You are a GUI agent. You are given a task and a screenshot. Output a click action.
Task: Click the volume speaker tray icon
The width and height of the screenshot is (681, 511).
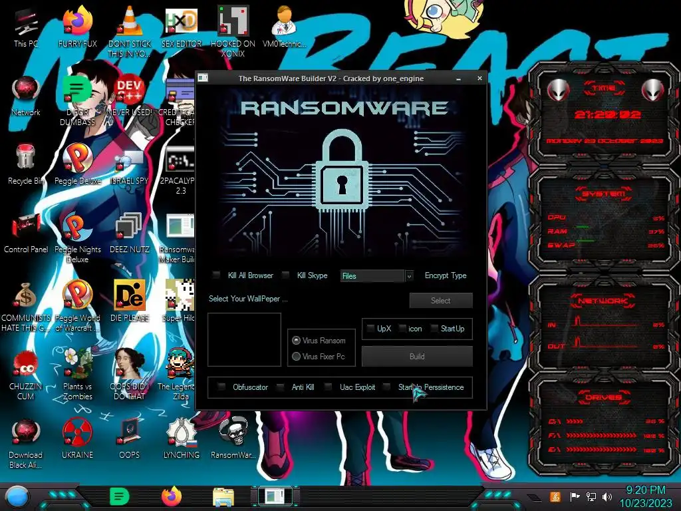click(607, 496)
